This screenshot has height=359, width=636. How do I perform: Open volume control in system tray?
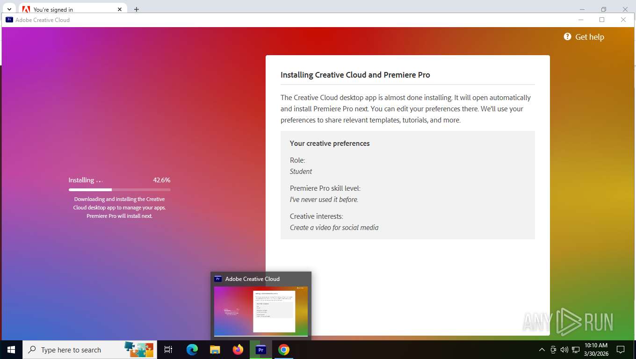(x=564, y=350)
